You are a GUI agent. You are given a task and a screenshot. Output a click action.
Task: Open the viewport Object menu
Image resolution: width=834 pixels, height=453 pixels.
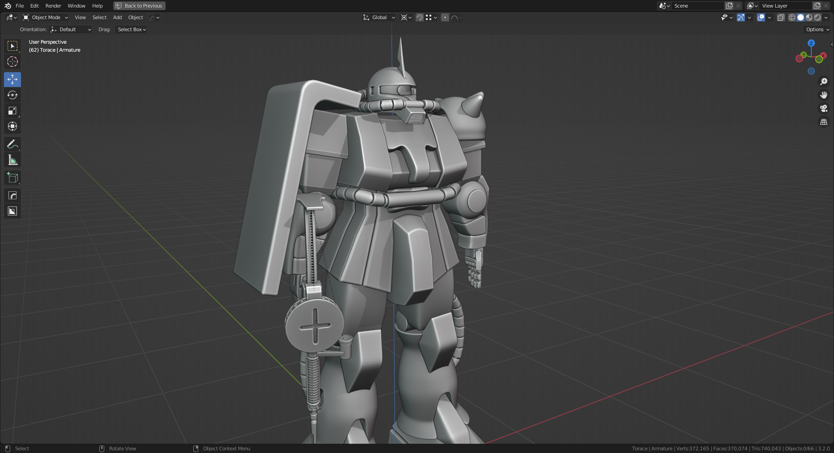[x=135, y=17]
